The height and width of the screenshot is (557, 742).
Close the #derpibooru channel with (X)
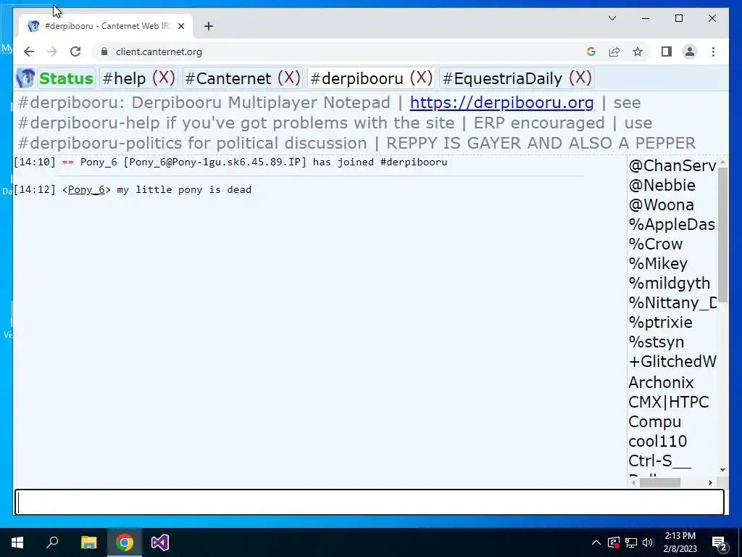[421, 78]
